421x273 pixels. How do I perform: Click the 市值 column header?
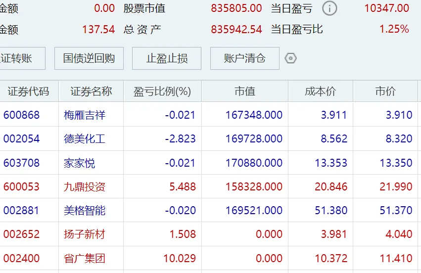pyautogui.click(x=245, y=91)
